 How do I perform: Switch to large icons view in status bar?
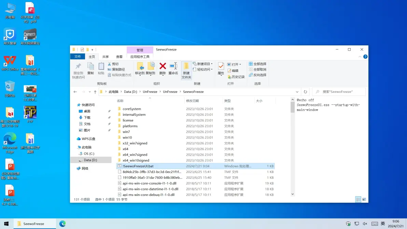tap(364, 199)
